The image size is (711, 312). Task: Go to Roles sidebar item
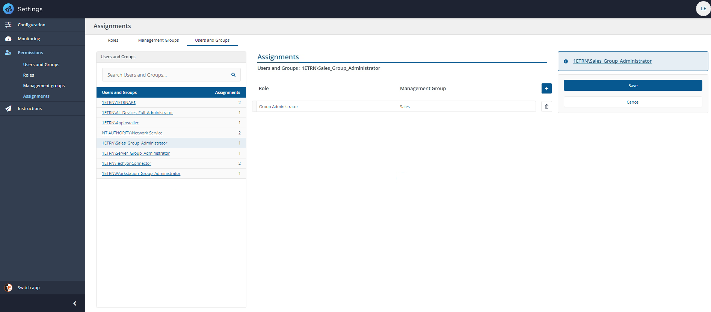click(x=29, y=75)
